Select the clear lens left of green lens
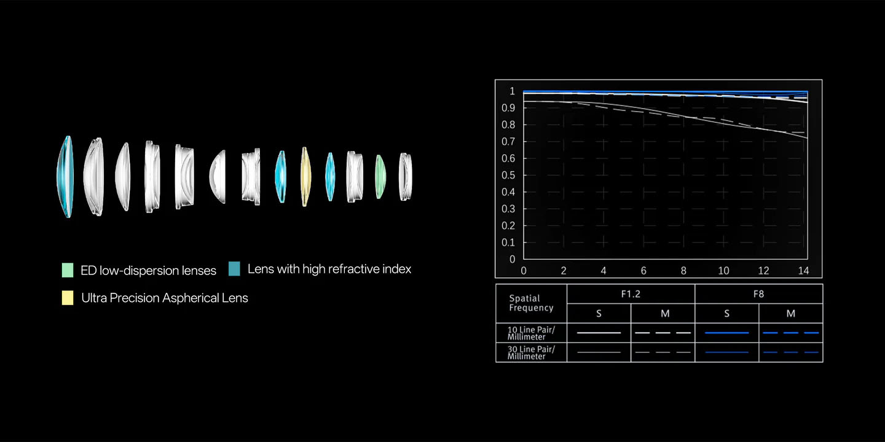Image resolution: width=885 pixels, height=442 pixels. click(355, 177)
